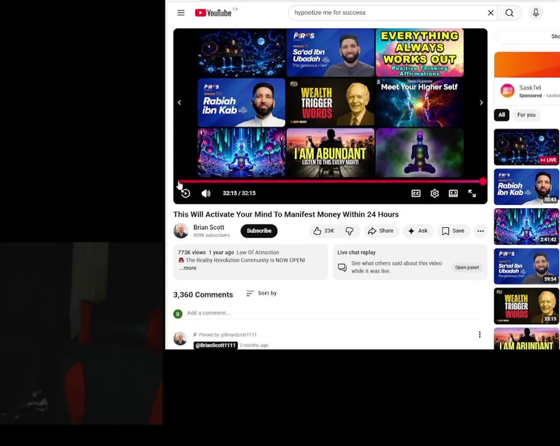Open endscreen video 'I Am Abundant'
The width and height of the screenshot is (560, 446).
point(331,153)
